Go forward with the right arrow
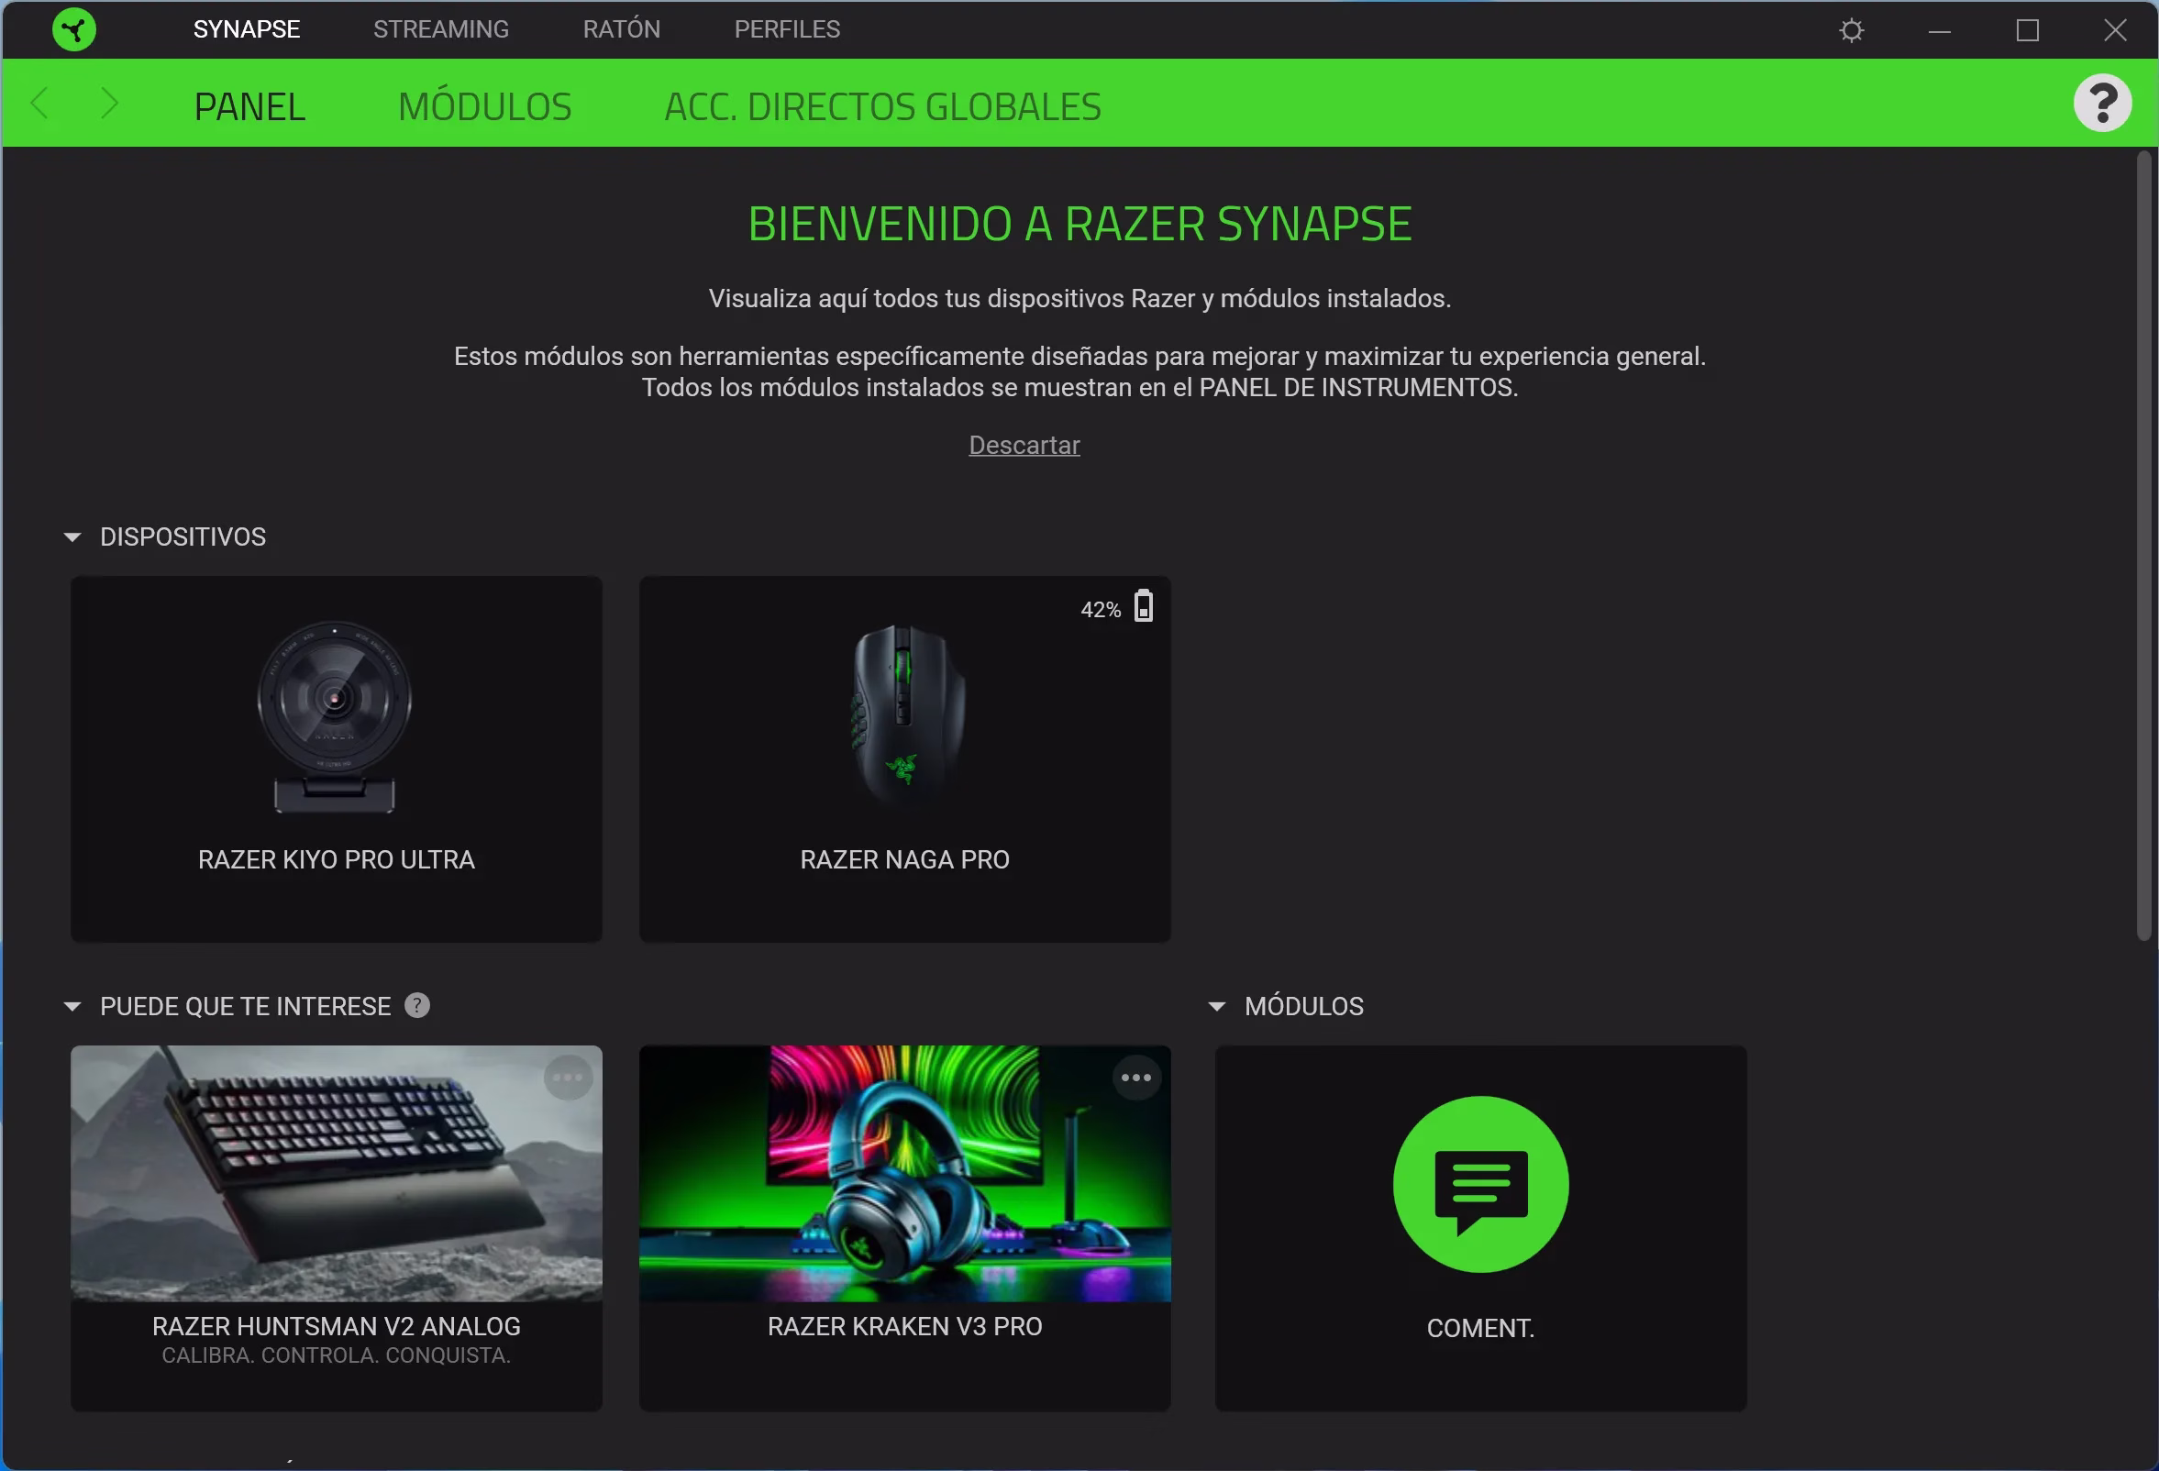 coord(109,103)
